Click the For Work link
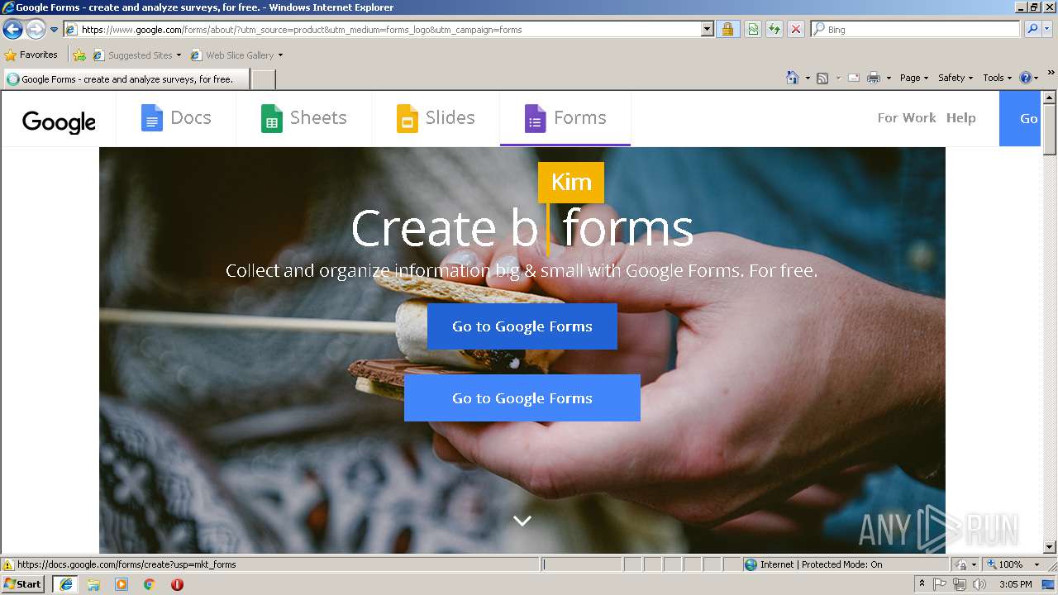The image size is (1058, 595). 907,118
